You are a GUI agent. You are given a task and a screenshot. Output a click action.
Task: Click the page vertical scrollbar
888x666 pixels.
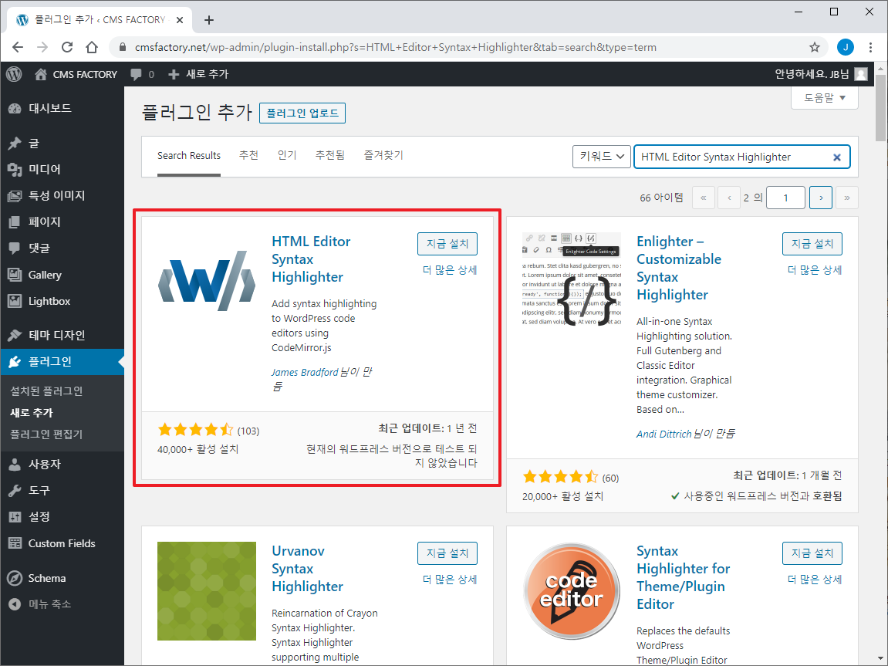click(881, 107)
